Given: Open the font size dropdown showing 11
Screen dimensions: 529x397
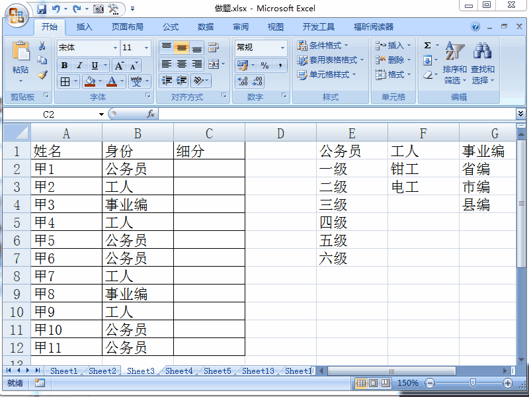Looking at the screenshot, I should (146, 48).
